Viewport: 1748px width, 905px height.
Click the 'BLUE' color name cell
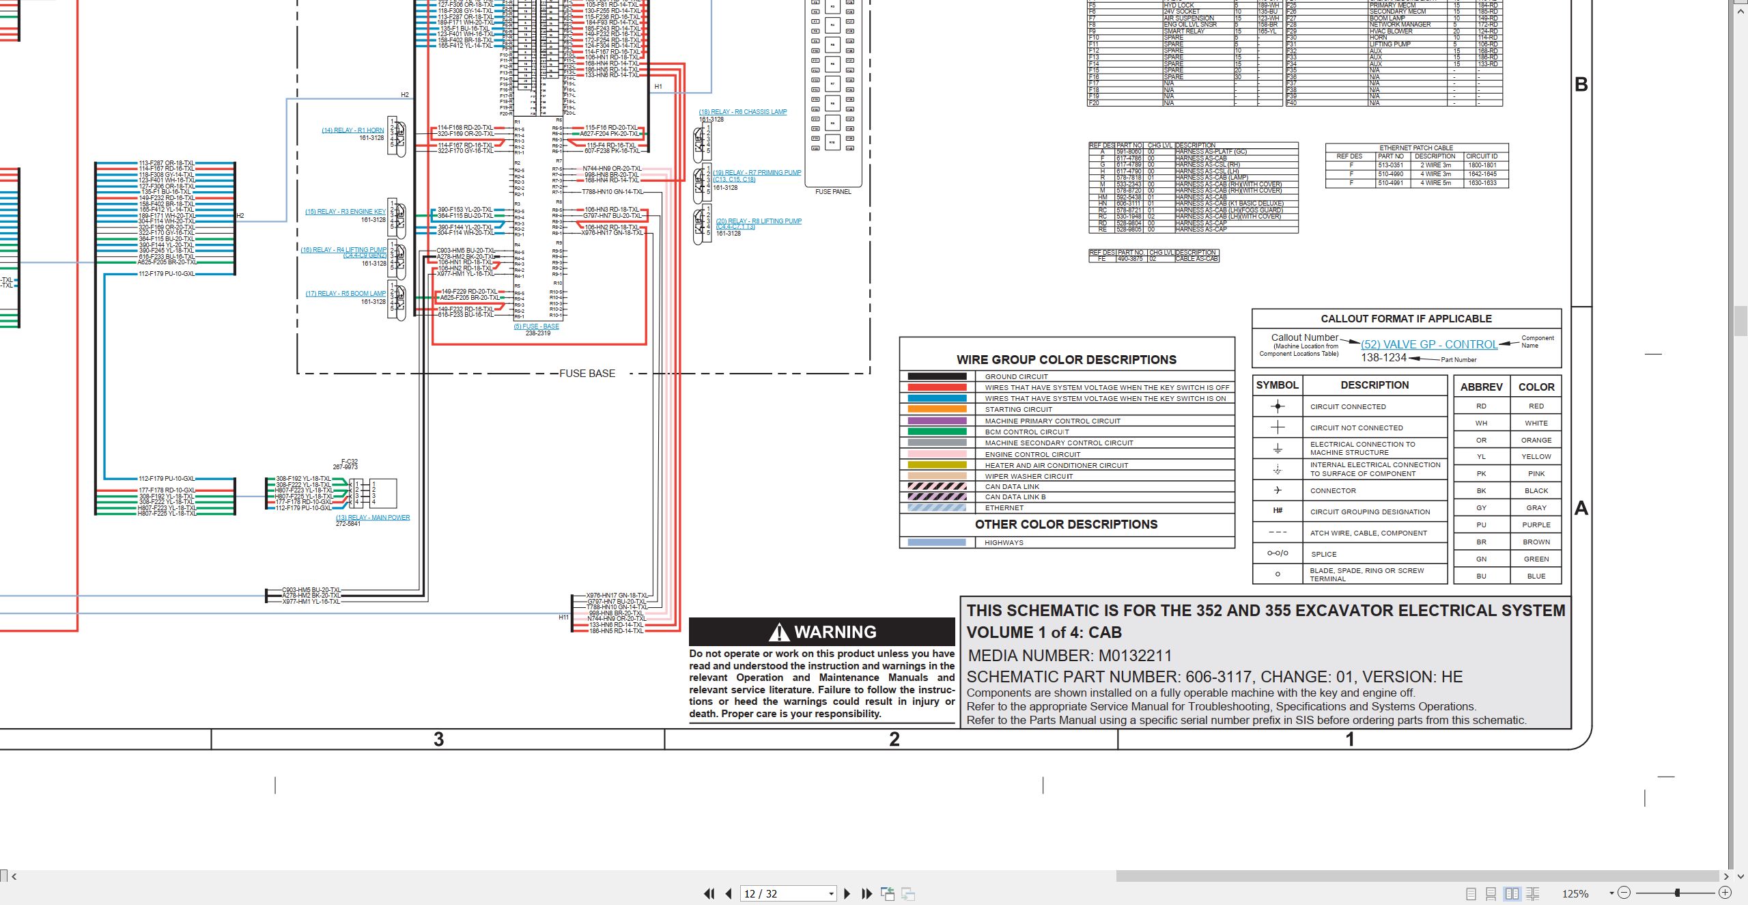(1536, 576)
